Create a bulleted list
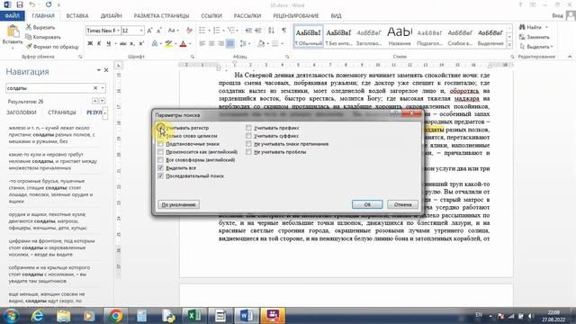 tap(202, 31)
